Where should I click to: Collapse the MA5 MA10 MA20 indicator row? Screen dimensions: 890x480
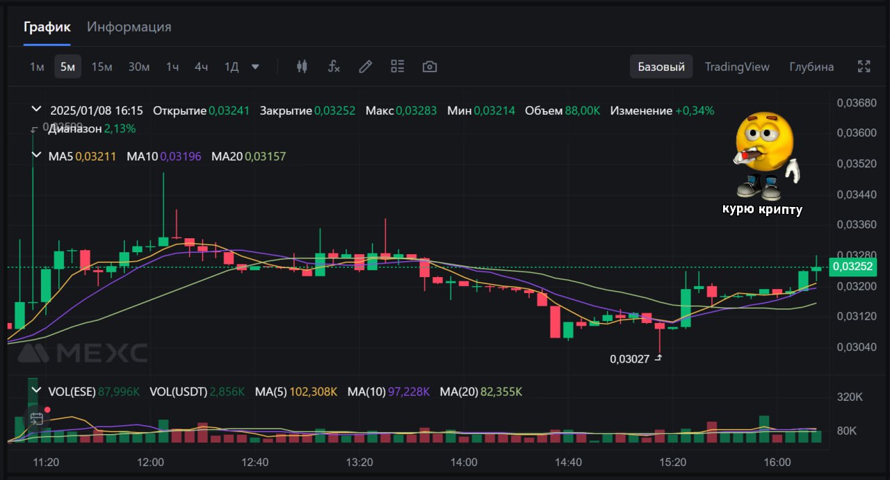click(37, 156)
